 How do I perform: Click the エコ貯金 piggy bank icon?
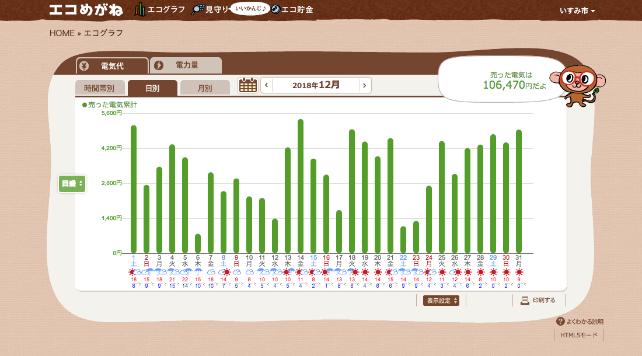click(x=275, y=9)
